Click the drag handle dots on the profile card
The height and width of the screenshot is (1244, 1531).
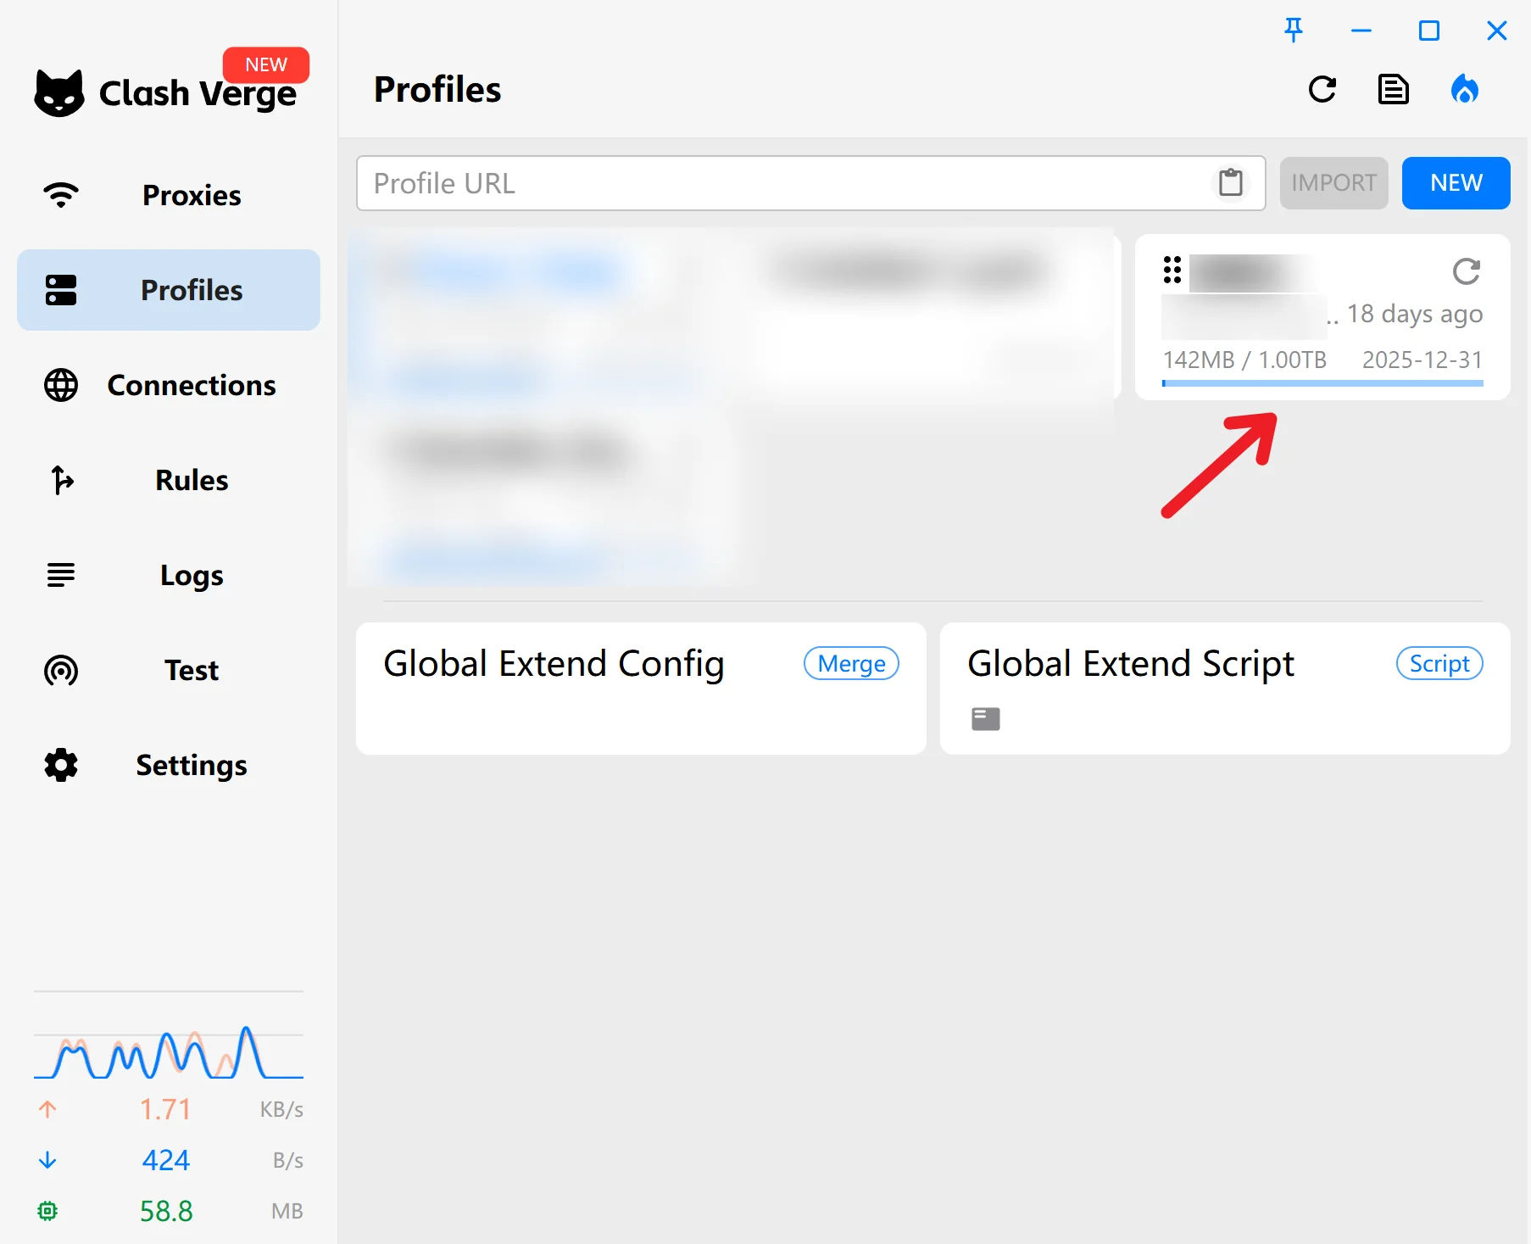pyautogui.click(x=1172, y=270)
